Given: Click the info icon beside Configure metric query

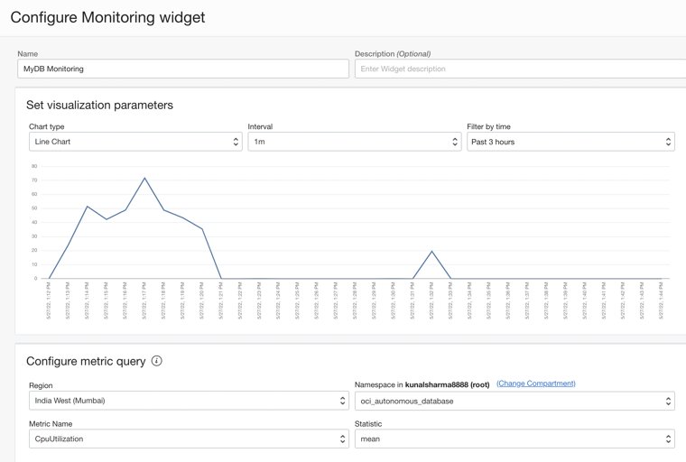Looking at the screenshot, I should click(157, 361).
